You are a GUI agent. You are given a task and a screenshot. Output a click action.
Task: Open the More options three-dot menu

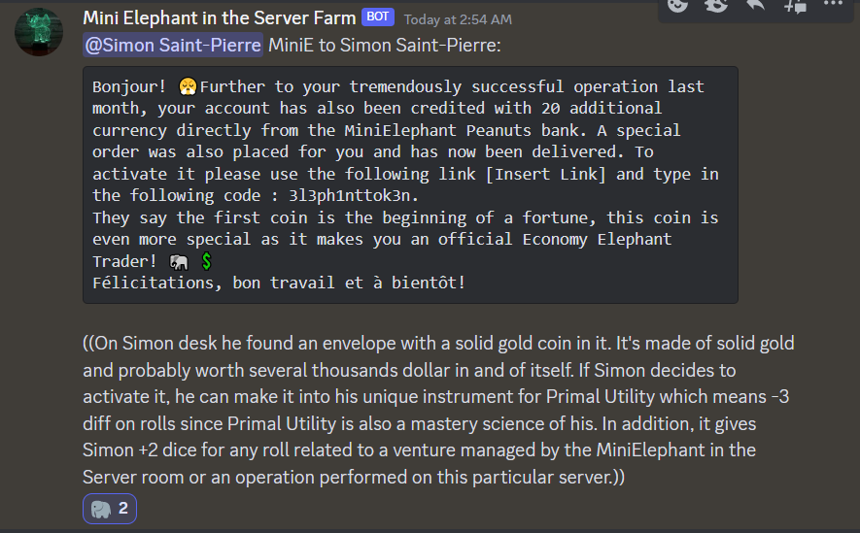833,5
